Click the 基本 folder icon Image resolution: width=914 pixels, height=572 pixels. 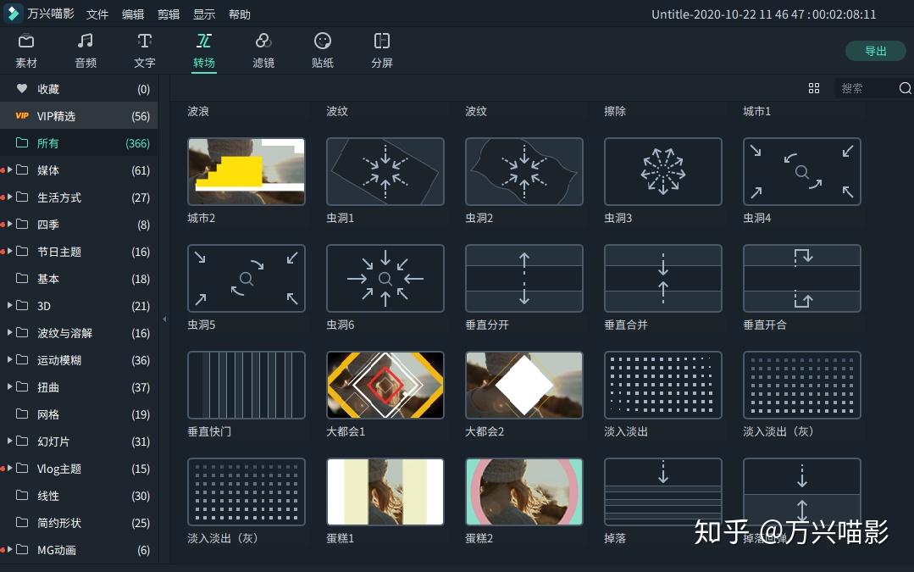click(22, 278)
